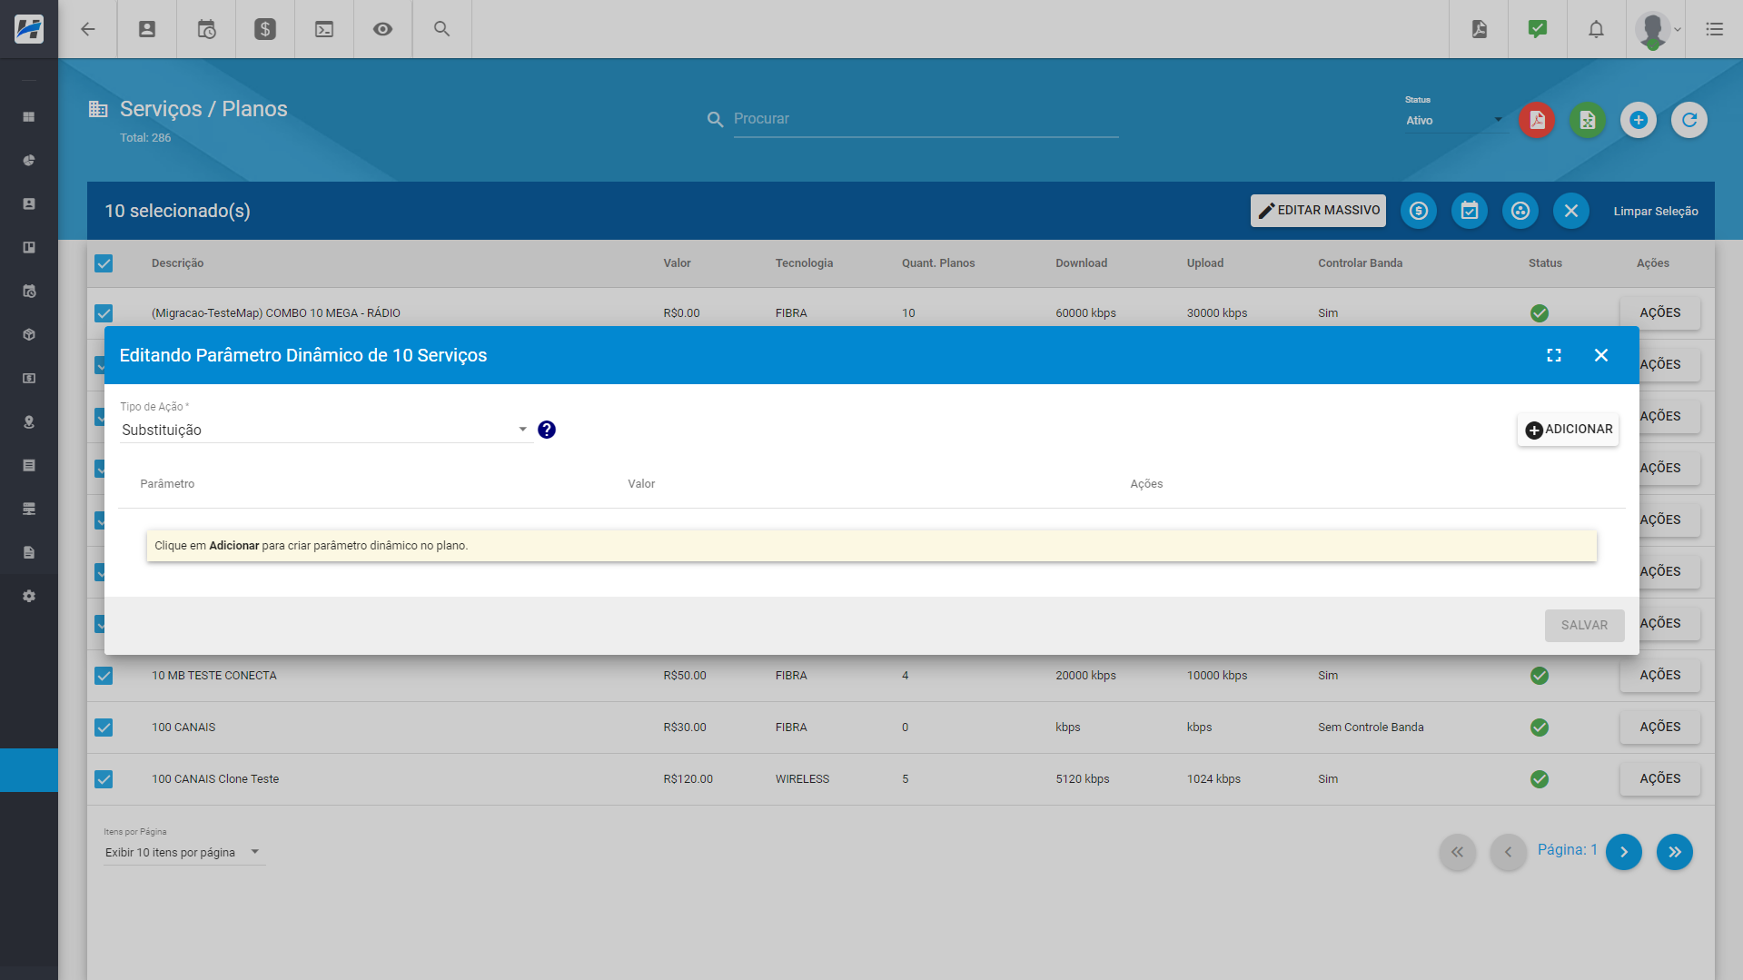
Task: Open the app logo at top left
Action: 29,29
